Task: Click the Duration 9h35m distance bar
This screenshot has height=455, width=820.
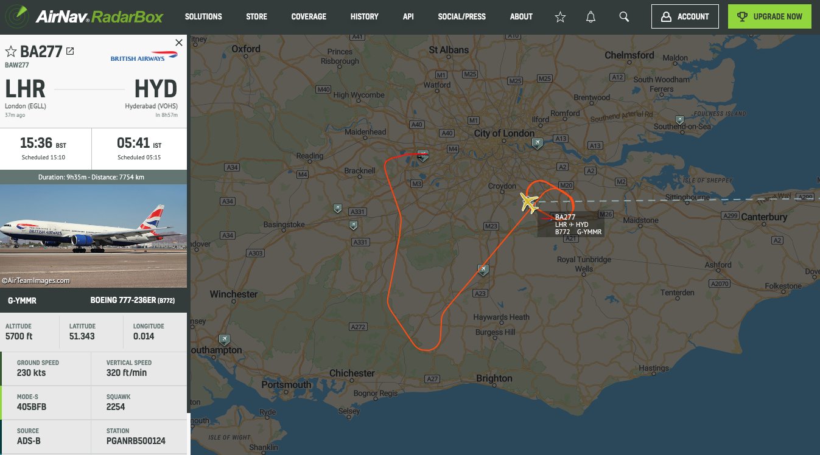Action: point(93,177)
